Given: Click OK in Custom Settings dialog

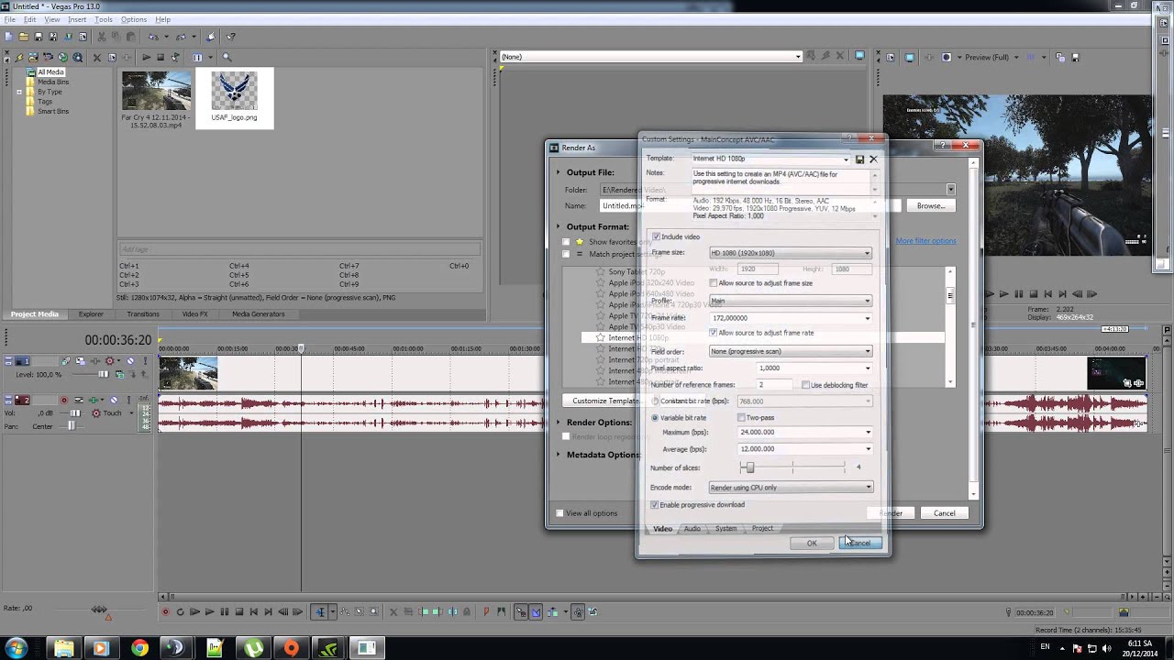Looking at the screenshot, I should (812, 544).
